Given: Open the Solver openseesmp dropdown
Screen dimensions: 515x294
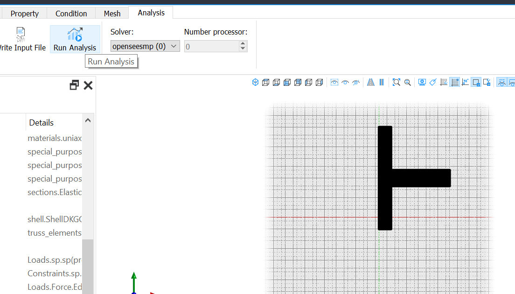Looking at the screenshot, I should tap(145, 46).
